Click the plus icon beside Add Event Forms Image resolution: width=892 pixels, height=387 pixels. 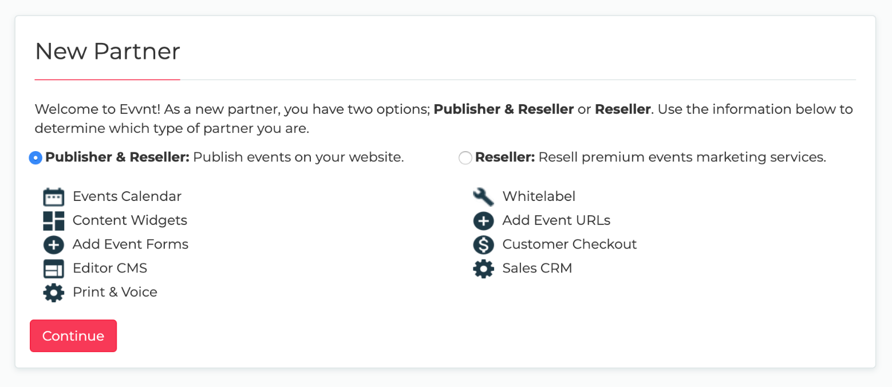(x=54, y=245)
